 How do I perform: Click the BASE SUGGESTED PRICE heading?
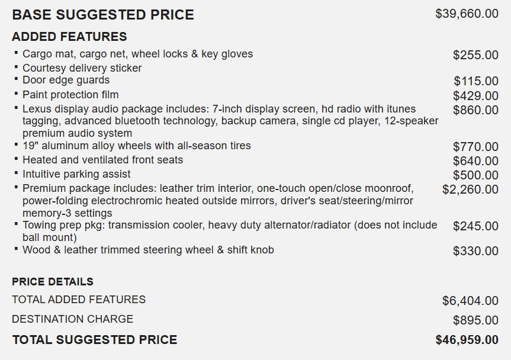click(x=103, y=15)
